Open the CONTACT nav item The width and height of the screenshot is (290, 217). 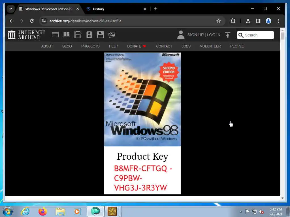pos(164,46)
